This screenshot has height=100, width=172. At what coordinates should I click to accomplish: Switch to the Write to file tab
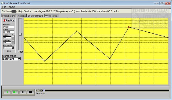[51, 16]
